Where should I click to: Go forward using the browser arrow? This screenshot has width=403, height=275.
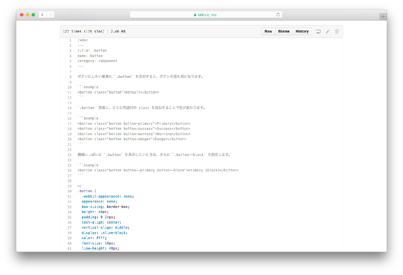click(50, 15)
